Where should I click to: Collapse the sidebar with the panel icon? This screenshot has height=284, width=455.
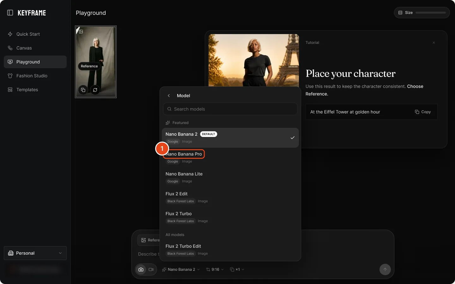pyautogui.click(x=10, y=13)
